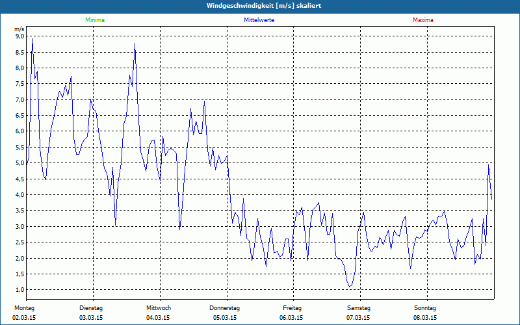Image resolution: width=520 pixels, height=325 pixels.
Task: Click the 2,5 y-axis value
Action: [20, 242]
